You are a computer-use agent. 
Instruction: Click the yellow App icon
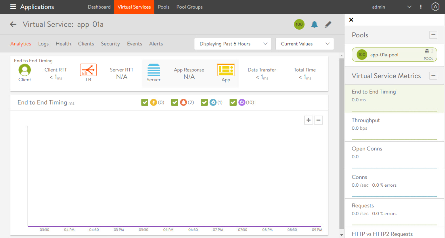tap(226, 70)
